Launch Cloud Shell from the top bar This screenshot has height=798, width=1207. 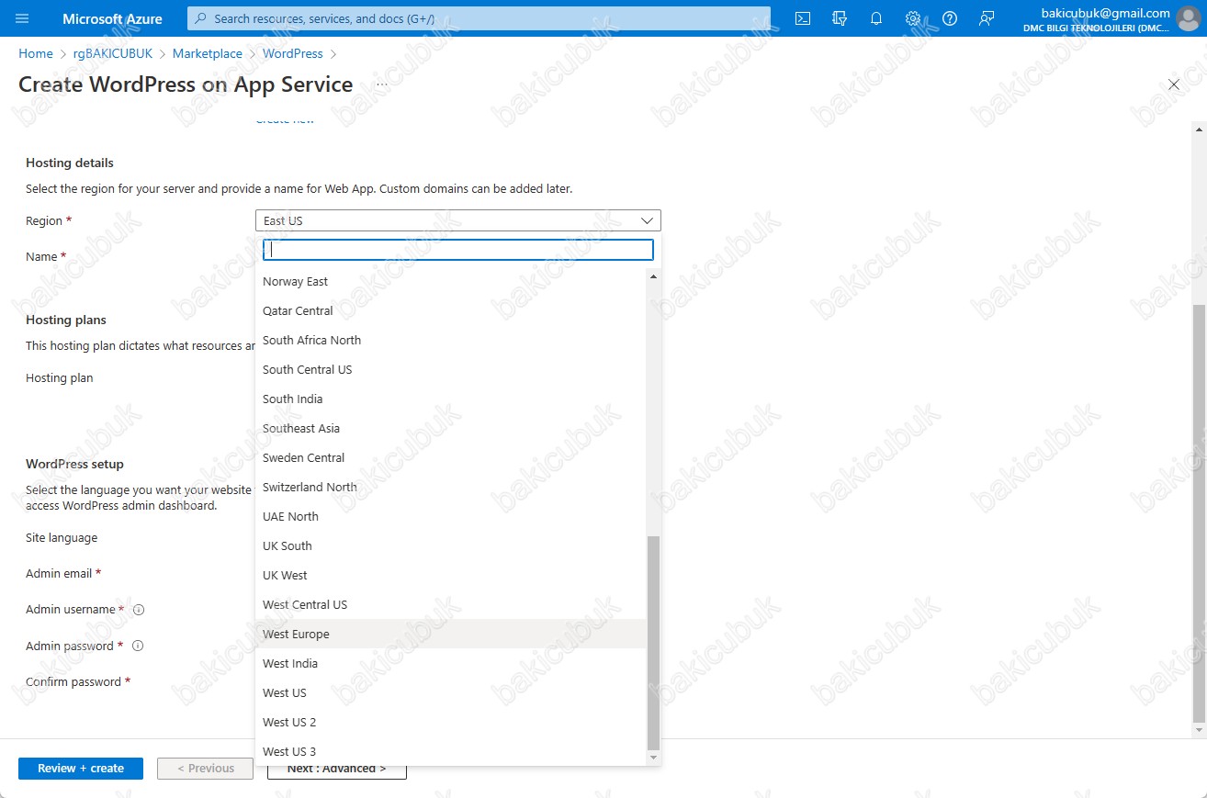pos(803,18)
